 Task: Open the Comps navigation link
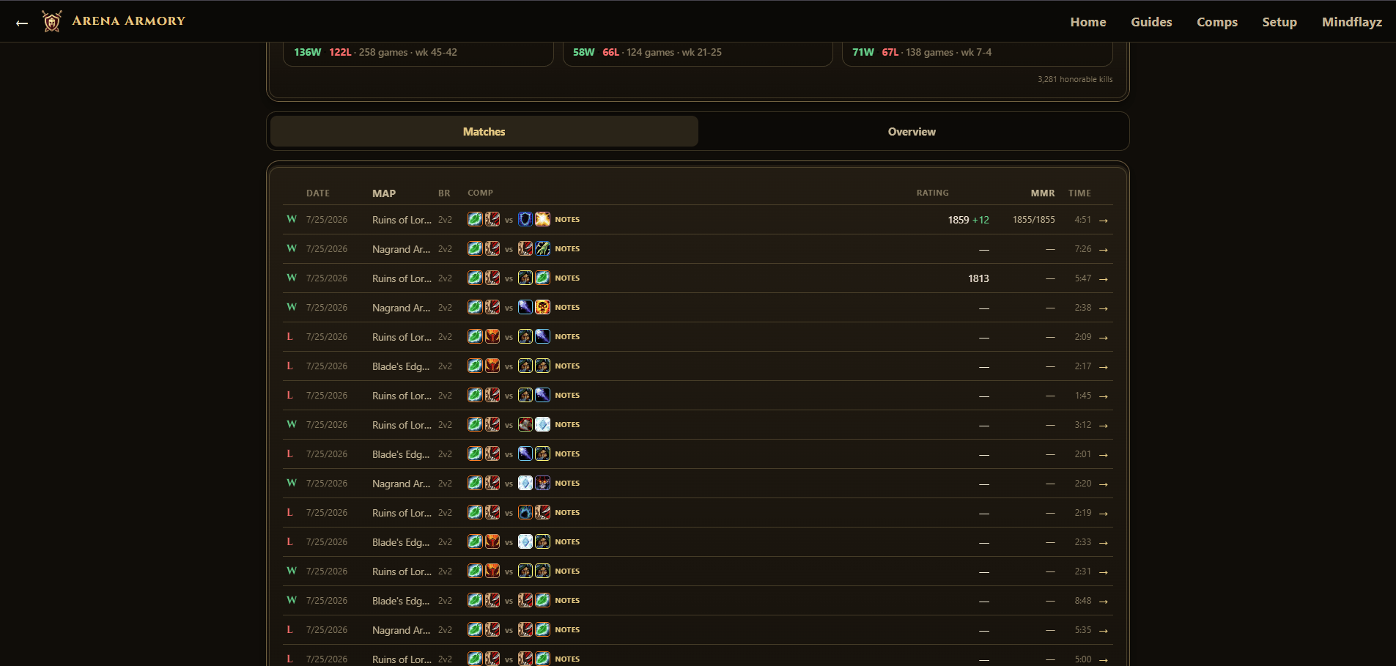pyautogui.click(x=1217, y=22)
